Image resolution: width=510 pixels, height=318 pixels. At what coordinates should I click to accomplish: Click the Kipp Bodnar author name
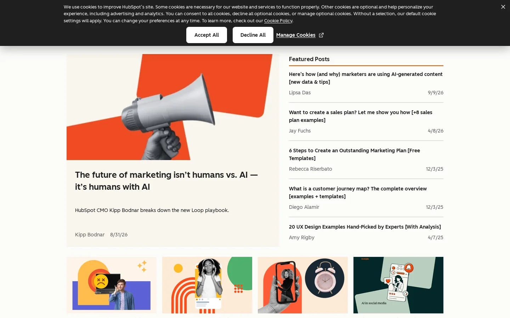[90, 235]
